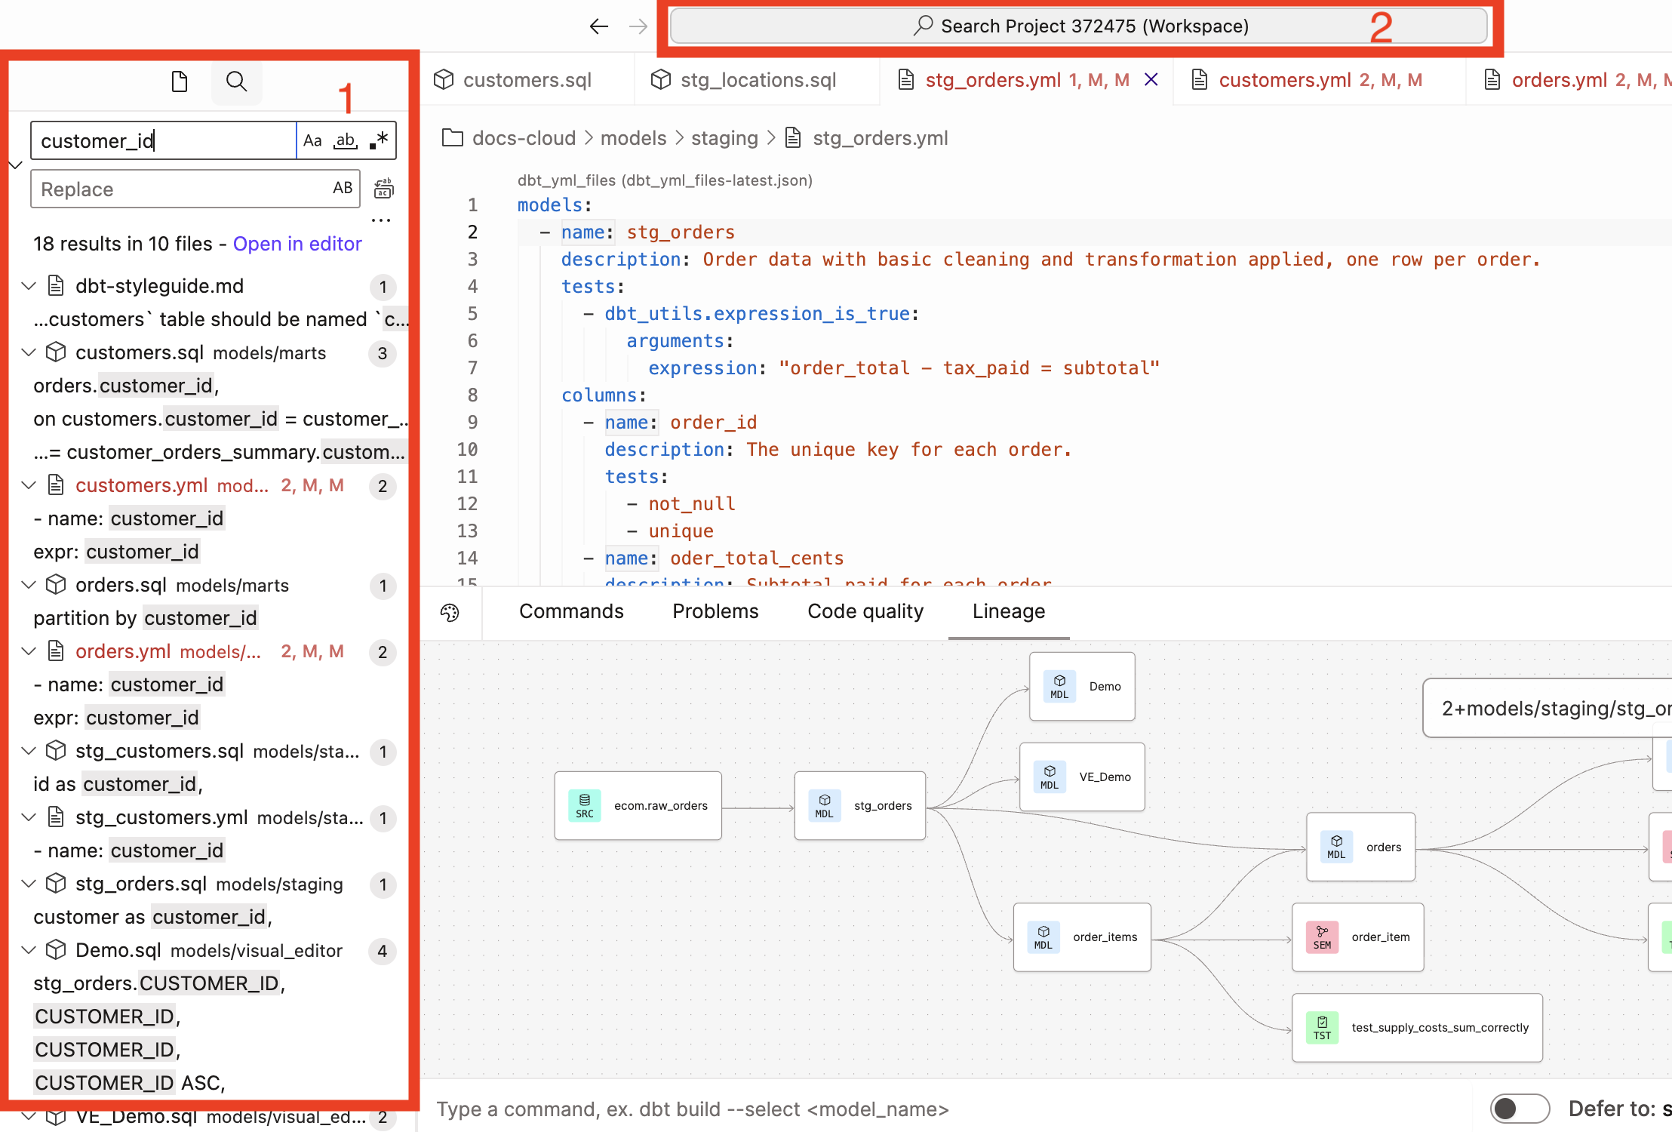Create a new file using the document icon
Screen dimensions: 1672x1132
coord(179,82)
